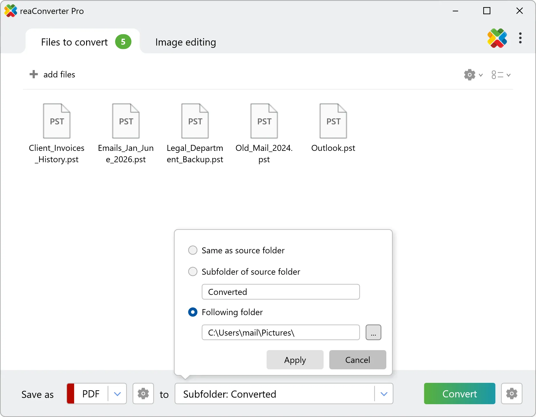The height and width of the screenshot is (417, 536).
Task: Browse for folder with the ... button
Action: pos(373,332)
